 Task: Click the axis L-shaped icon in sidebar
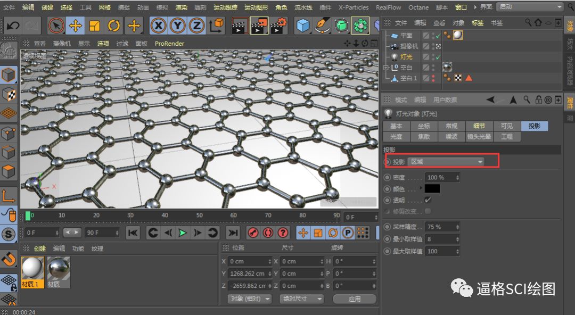pyautogui.click(x=9, y=196)
